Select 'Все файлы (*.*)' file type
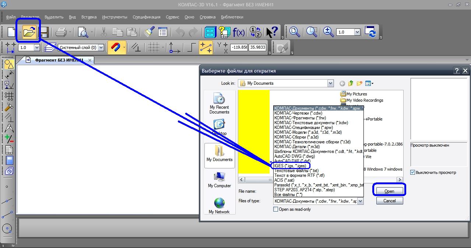 point(288,195)
